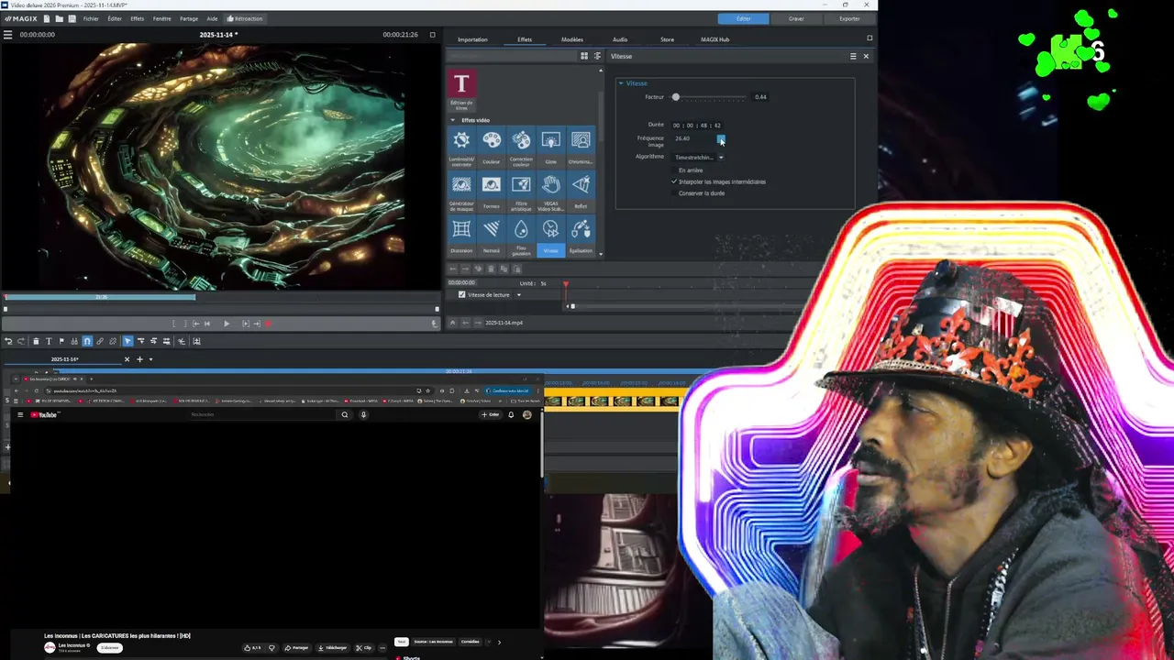Open the Filtre artistique effect
1174x660 pixels.
(x=521, y=192)
